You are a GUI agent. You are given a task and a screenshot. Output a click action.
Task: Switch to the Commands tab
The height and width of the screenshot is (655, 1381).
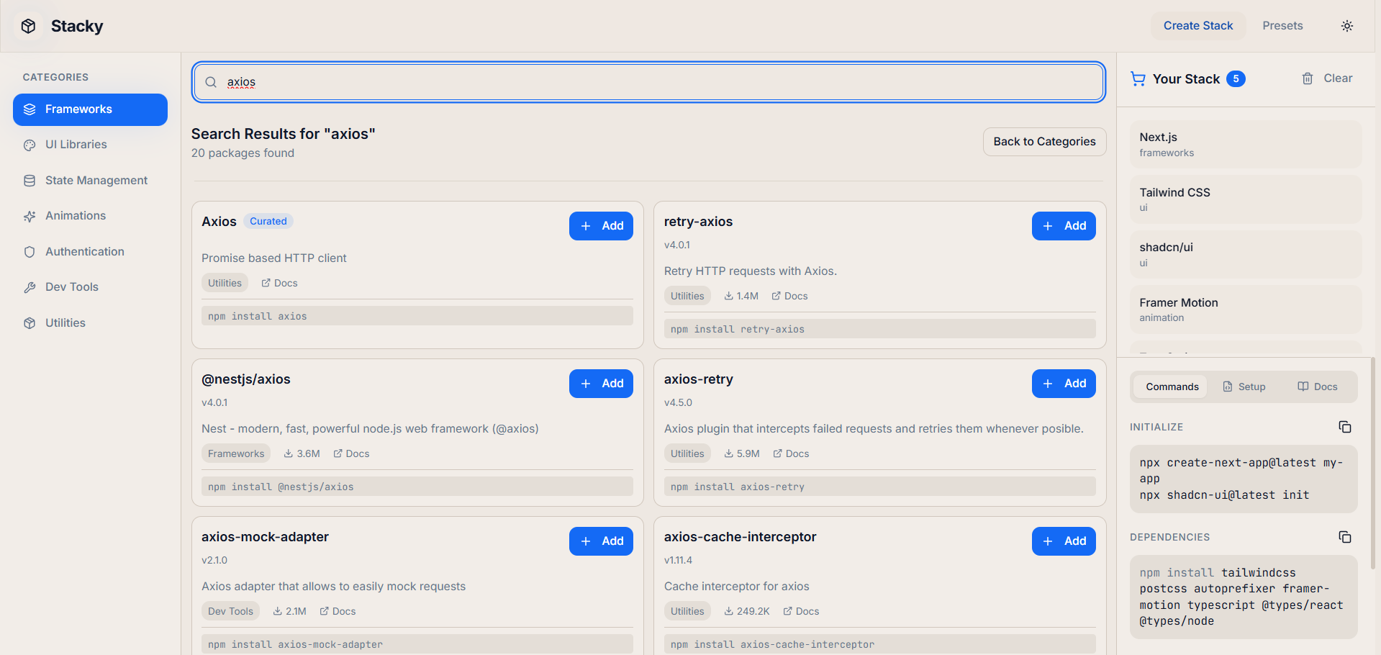[1172, 387]
